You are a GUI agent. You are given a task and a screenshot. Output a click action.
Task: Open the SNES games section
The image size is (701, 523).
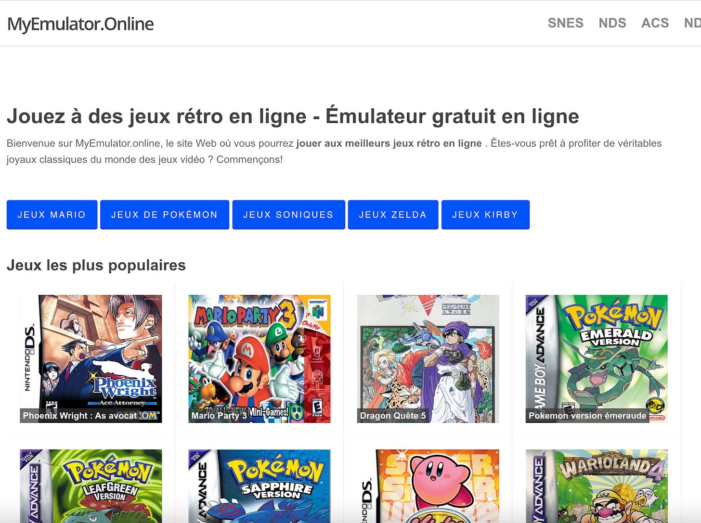566,23
